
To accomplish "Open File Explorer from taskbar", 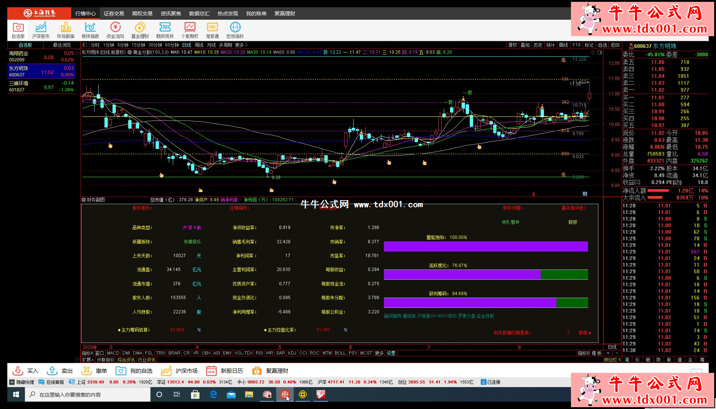I will 249,394.
